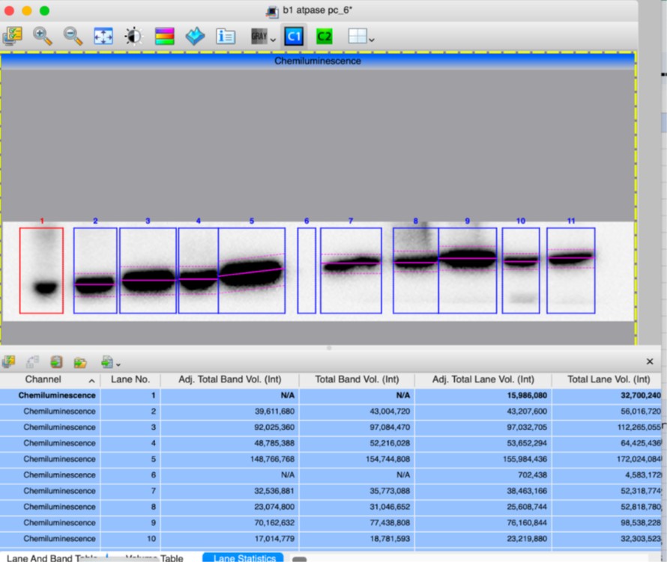Expand the GRAY color mode dropdown
Viewport: 667px width, 562px height.
point(274,39)
